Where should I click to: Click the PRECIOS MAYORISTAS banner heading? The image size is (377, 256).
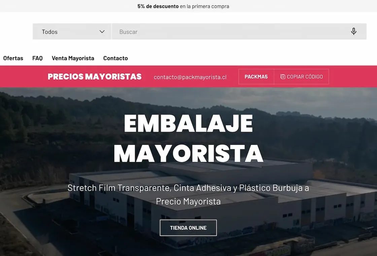point(95,76)
